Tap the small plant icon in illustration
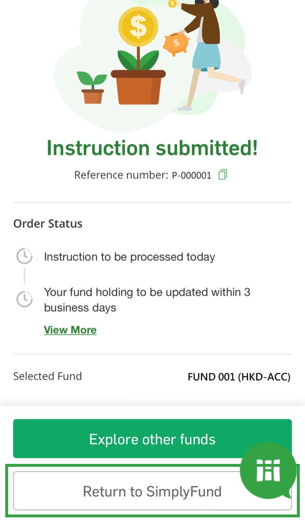This screenshot has height=525, width=305. (94, 86)
